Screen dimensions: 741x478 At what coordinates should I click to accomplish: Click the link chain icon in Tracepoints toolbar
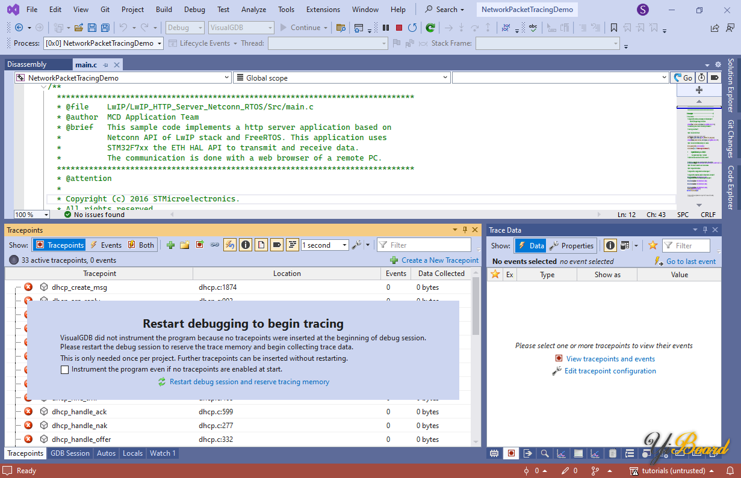click(214, 245)
